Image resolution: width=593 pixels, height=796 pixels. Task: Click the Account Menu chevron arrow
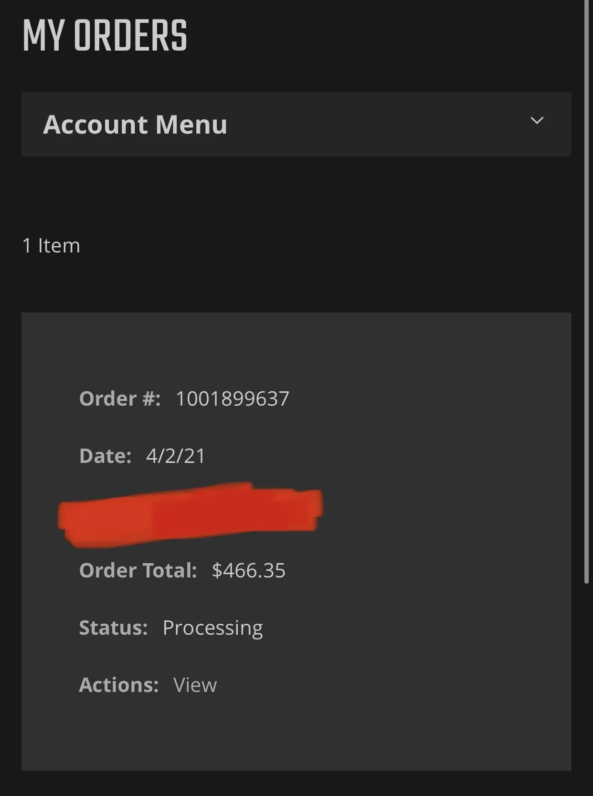click(537, 121)
